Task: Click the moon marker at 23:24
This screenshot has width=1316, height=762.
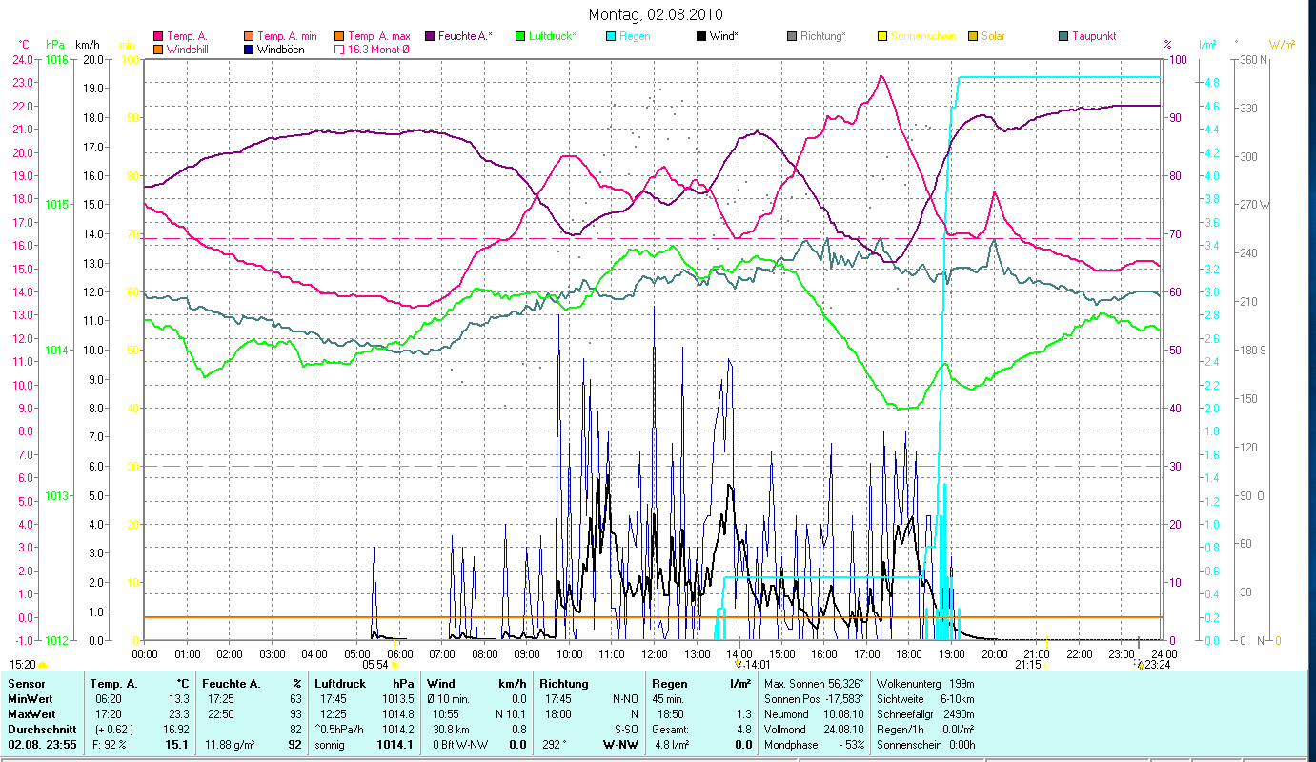Action: 1140,665
